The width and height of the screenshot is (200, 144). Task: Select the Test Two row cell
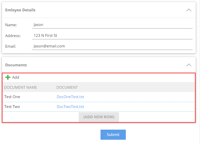[12, 107]
